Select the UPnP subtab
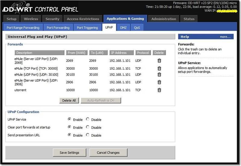The height and width of the screenshot is (166, 241). pyautogui.click(x=109, y=27)
